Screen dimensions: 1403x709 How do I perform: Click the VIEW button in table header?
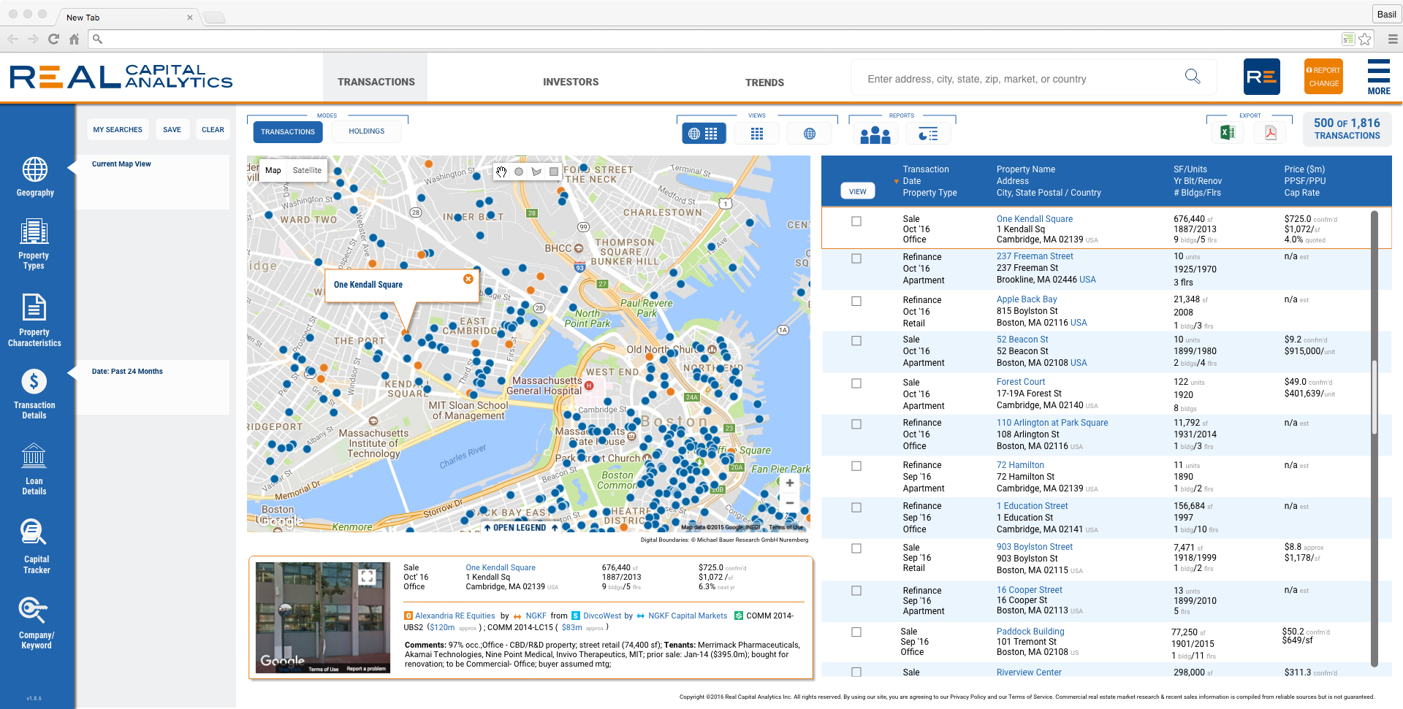tap(857, 191)
